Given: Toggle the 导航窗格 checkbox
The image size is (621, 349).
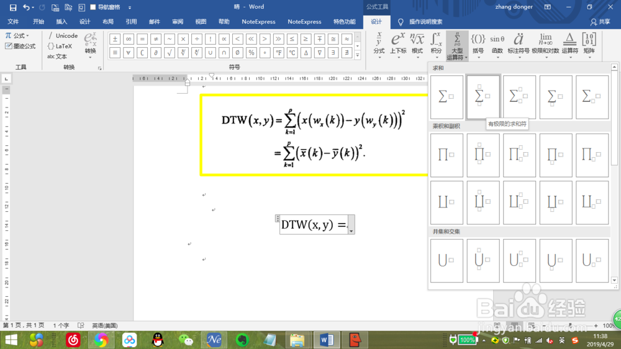Looking at the screenshot, I should (x=93, y=7).
